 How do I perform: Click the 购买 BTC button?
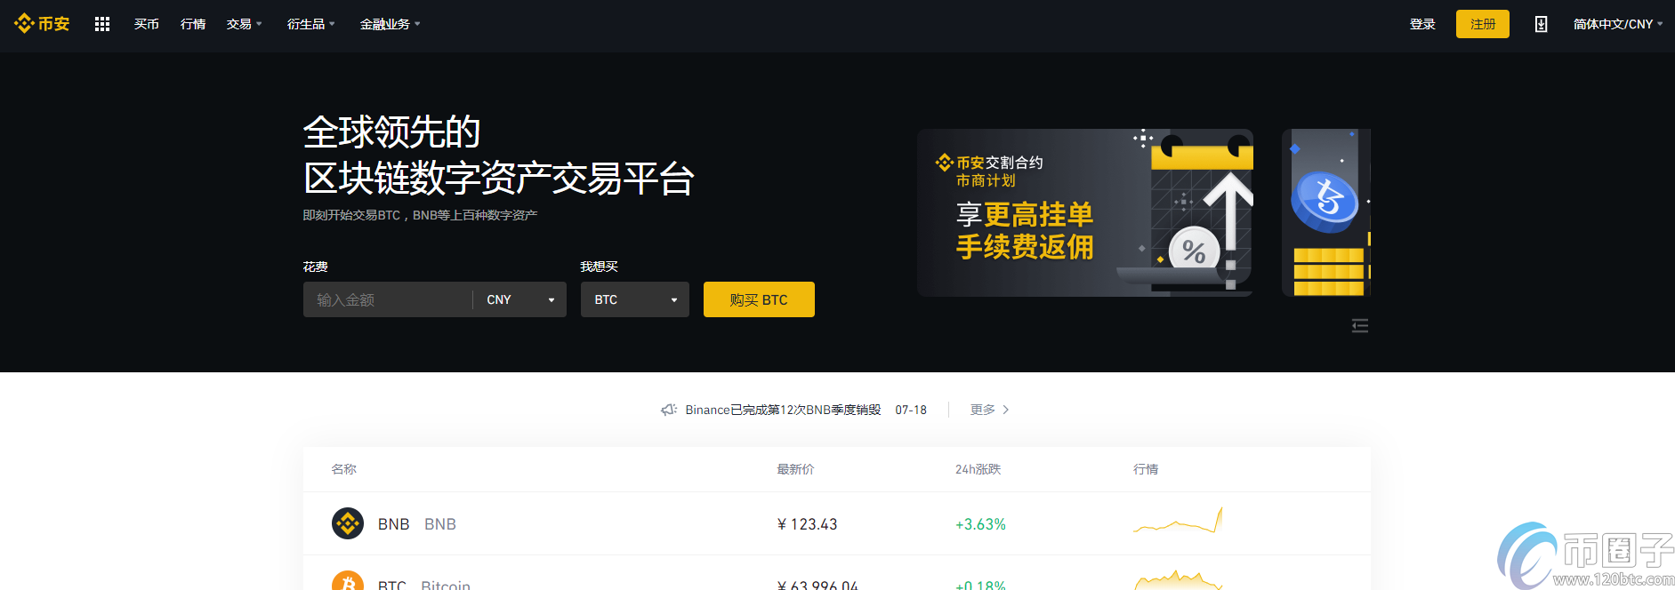pyautogui.click(x=759, y=299)
